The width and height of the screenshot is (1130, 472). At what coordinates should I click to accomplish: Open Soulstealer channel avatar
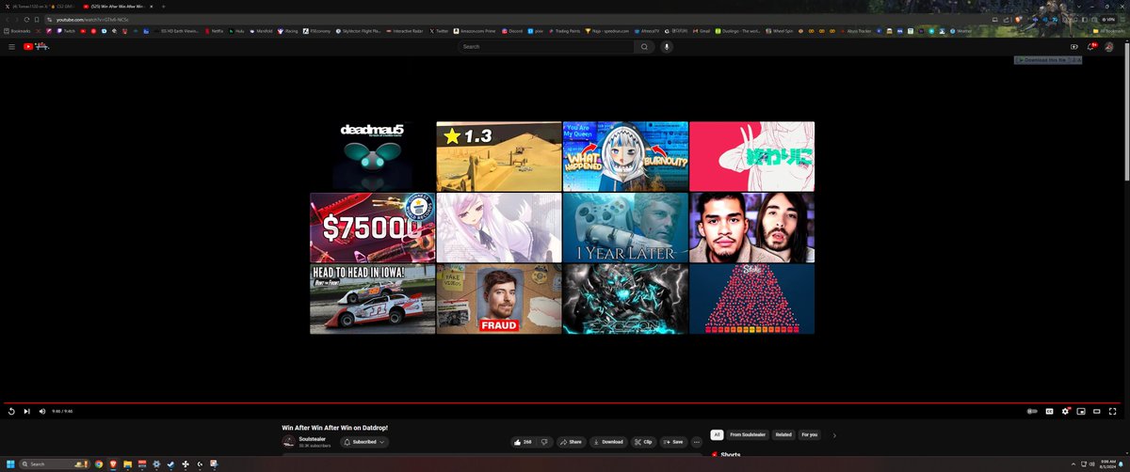288,441
